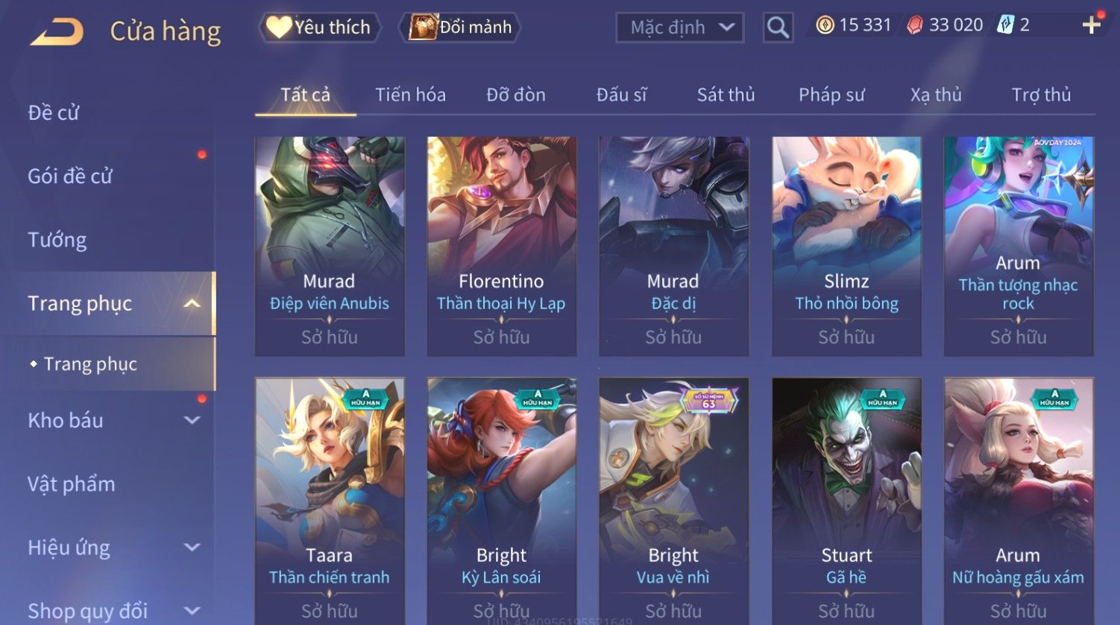Open the Yêu thích heart favorites
The image size is (1120, 625).
point(320,28)
